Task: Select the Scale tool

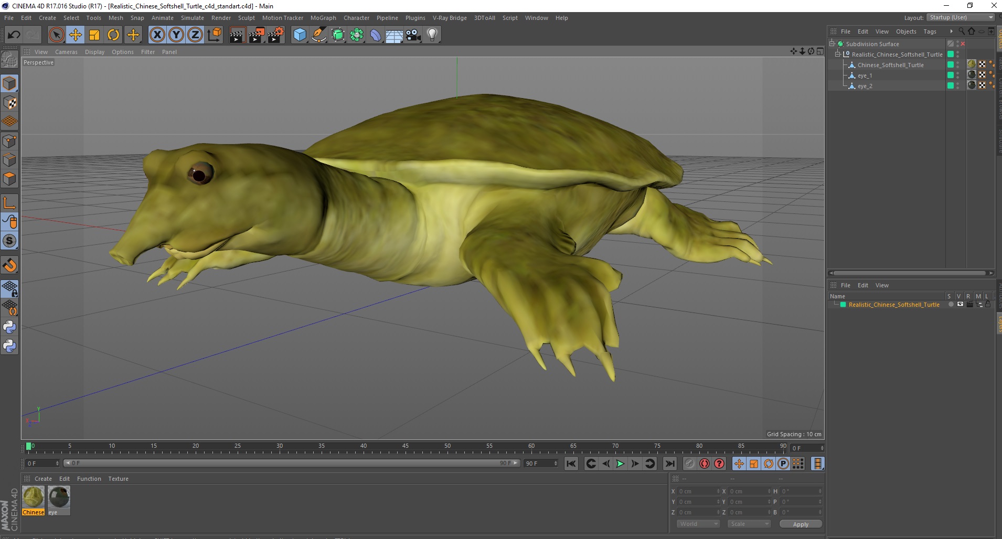Action: pyautogui.click(x=94, y=35)
